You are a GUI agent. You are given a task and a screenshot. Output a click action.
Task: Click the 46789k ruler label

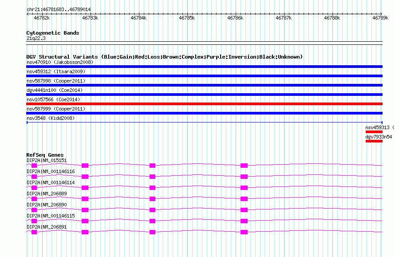click(x=380, y=18)
